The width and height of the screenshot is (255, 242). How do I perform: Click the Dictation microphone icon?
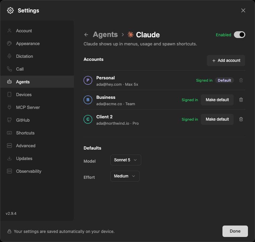9,56
